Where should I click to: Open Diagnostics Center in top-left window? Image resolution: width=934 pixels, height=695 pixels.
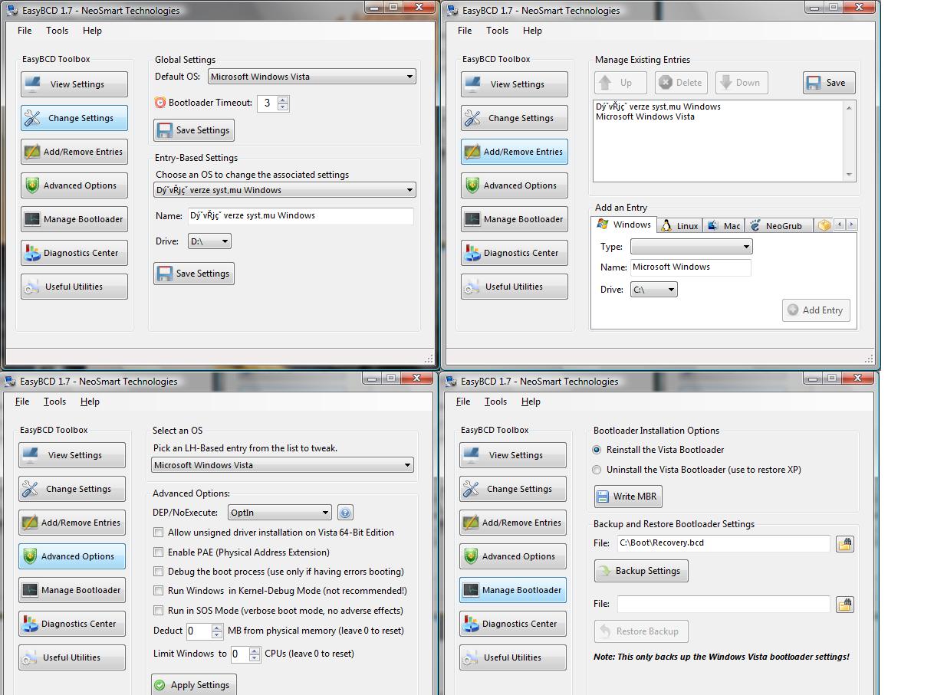[x=74, y=253]
